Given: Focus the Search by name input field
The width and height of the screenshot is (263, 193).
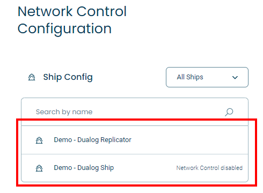Looking at the screenshot, I should [x=135, y=112].
